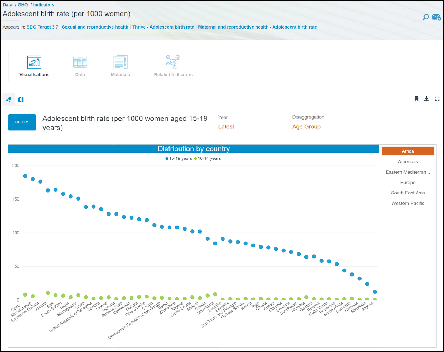Open the Related indicators tab
This screenshot has height=352, width=444.
173,67
